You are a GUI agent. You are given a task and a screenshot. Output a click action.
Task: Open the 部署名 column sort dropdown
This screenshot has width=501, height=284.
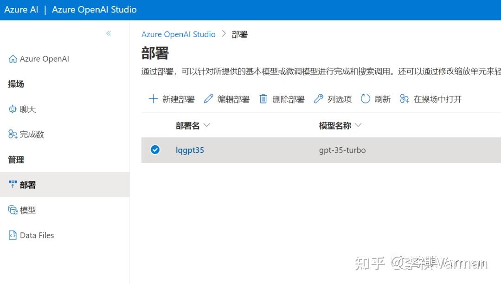(x=207, y=125)
